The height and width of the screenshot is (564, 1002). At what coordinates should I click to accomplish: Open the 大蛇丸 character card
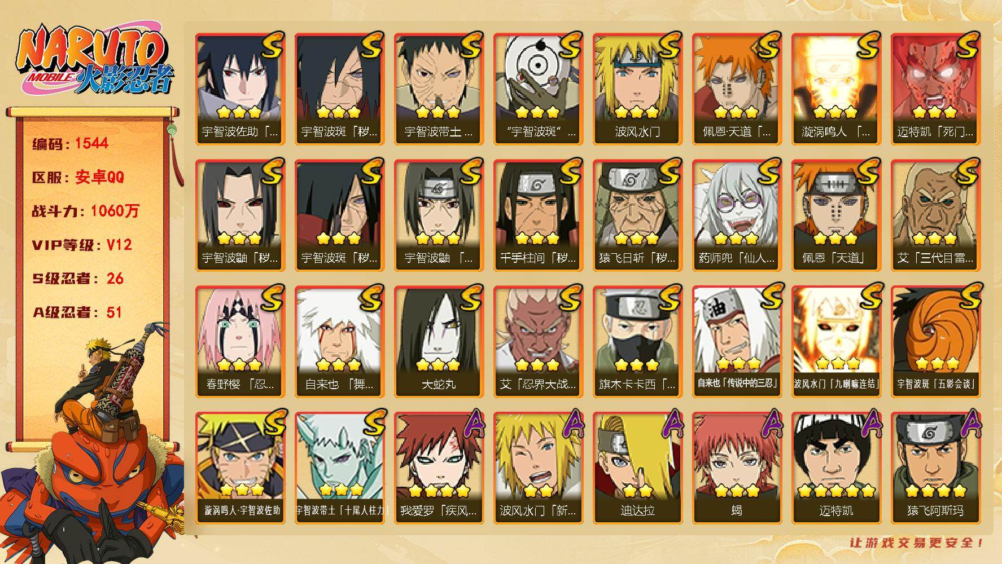tap(439, 342)
